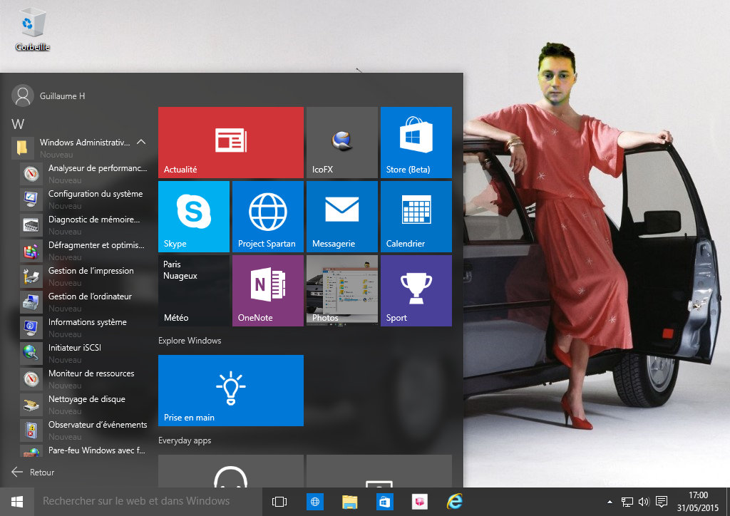
Task: Click the clock showing 17:00
Action: [x=698, y=495]
